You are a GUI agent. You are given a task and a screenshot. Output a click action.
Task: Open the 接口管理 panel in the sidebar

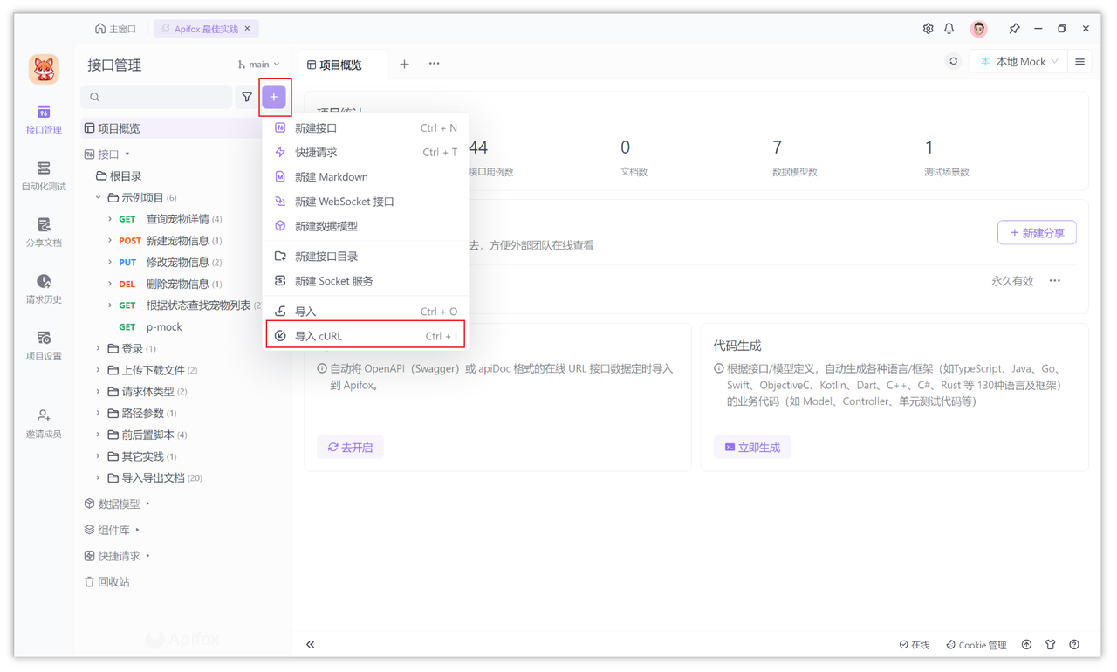pyautogui.click(x=44, y=118)
